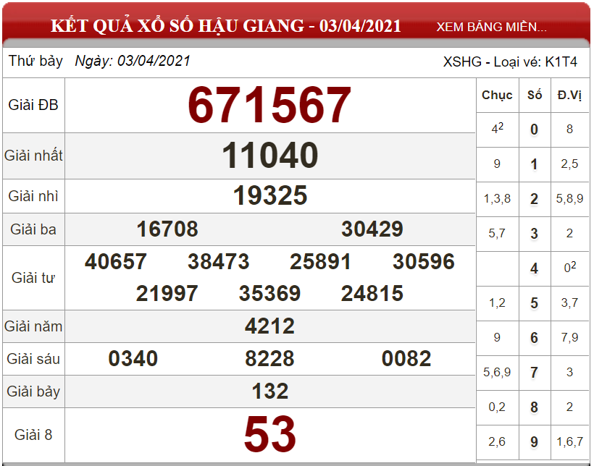This screenshot has width=594, height=466.
Task: Click the 'Giải ba' row label
Action: [x=33, y=229]
